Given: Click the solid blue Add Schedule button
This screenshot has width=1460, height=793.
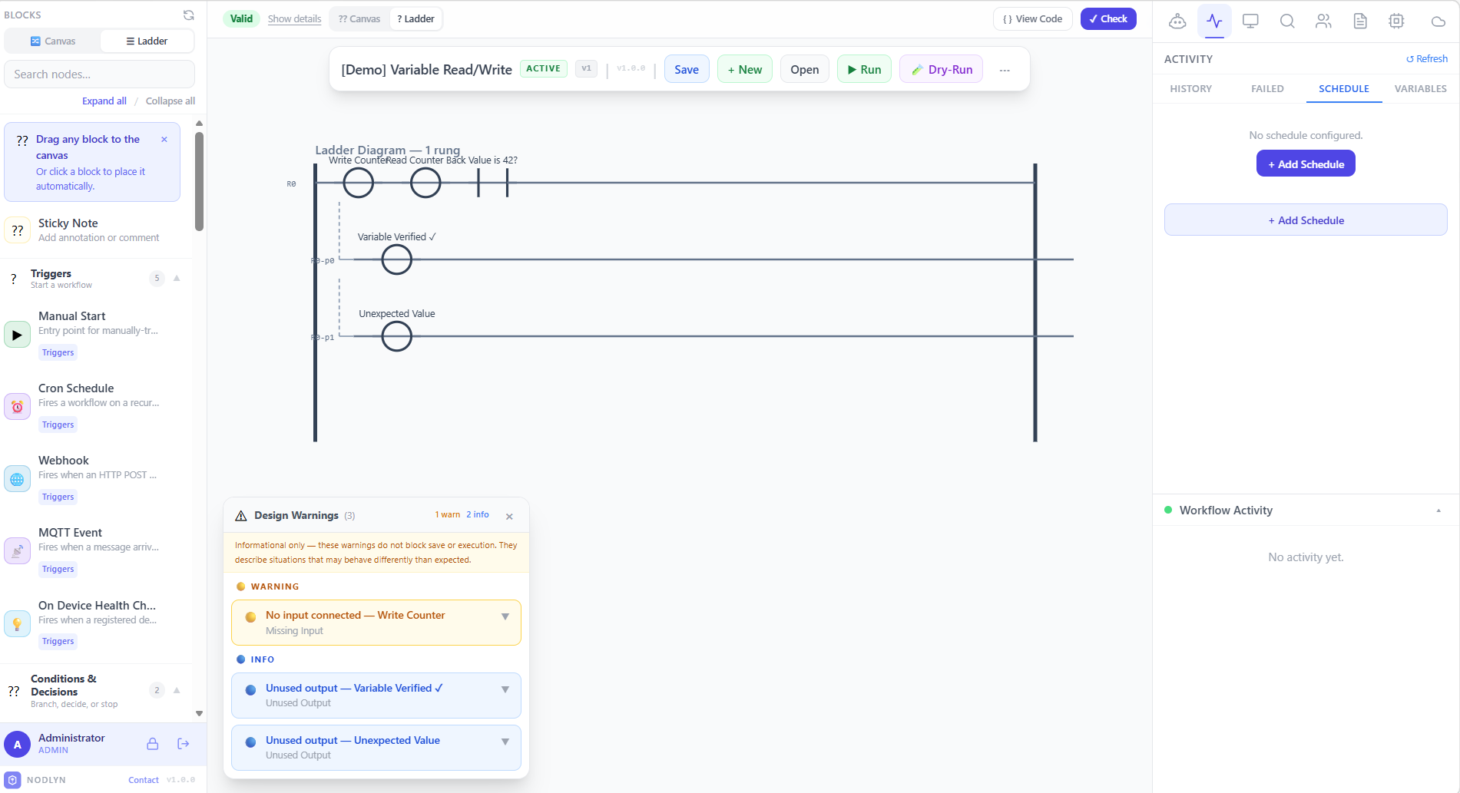Looking at the screenshot, I should (1306, 164).
